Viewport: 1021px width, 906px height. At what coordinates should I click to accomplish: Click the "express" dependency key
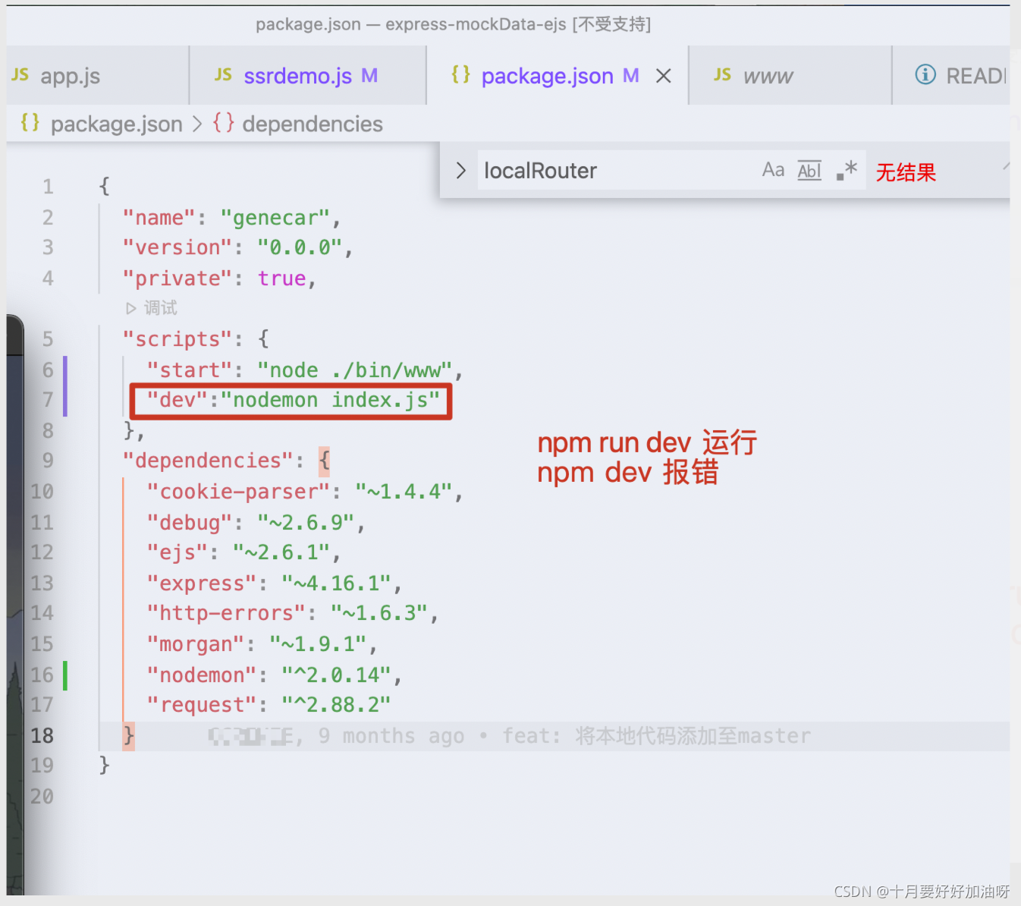pyautogui.click(x=202, y=584)
